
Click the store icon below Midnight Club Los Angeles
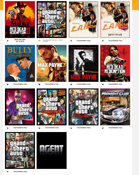103,128
